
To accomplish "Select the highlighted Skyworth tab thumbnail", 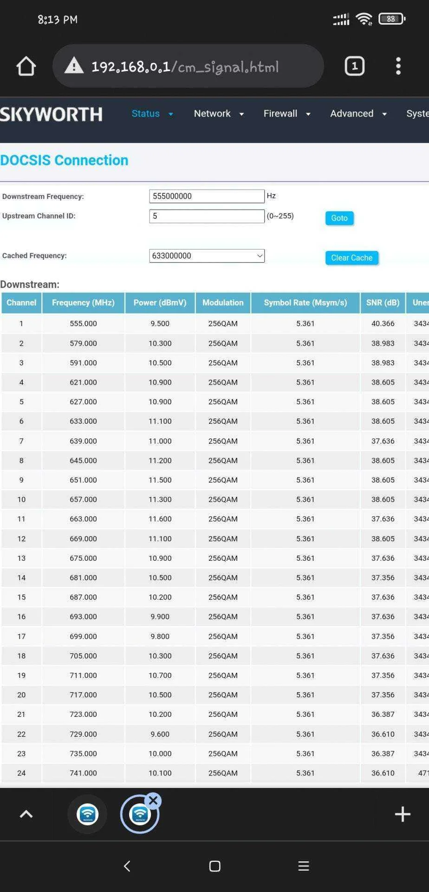I will click(x=140, y=814).
